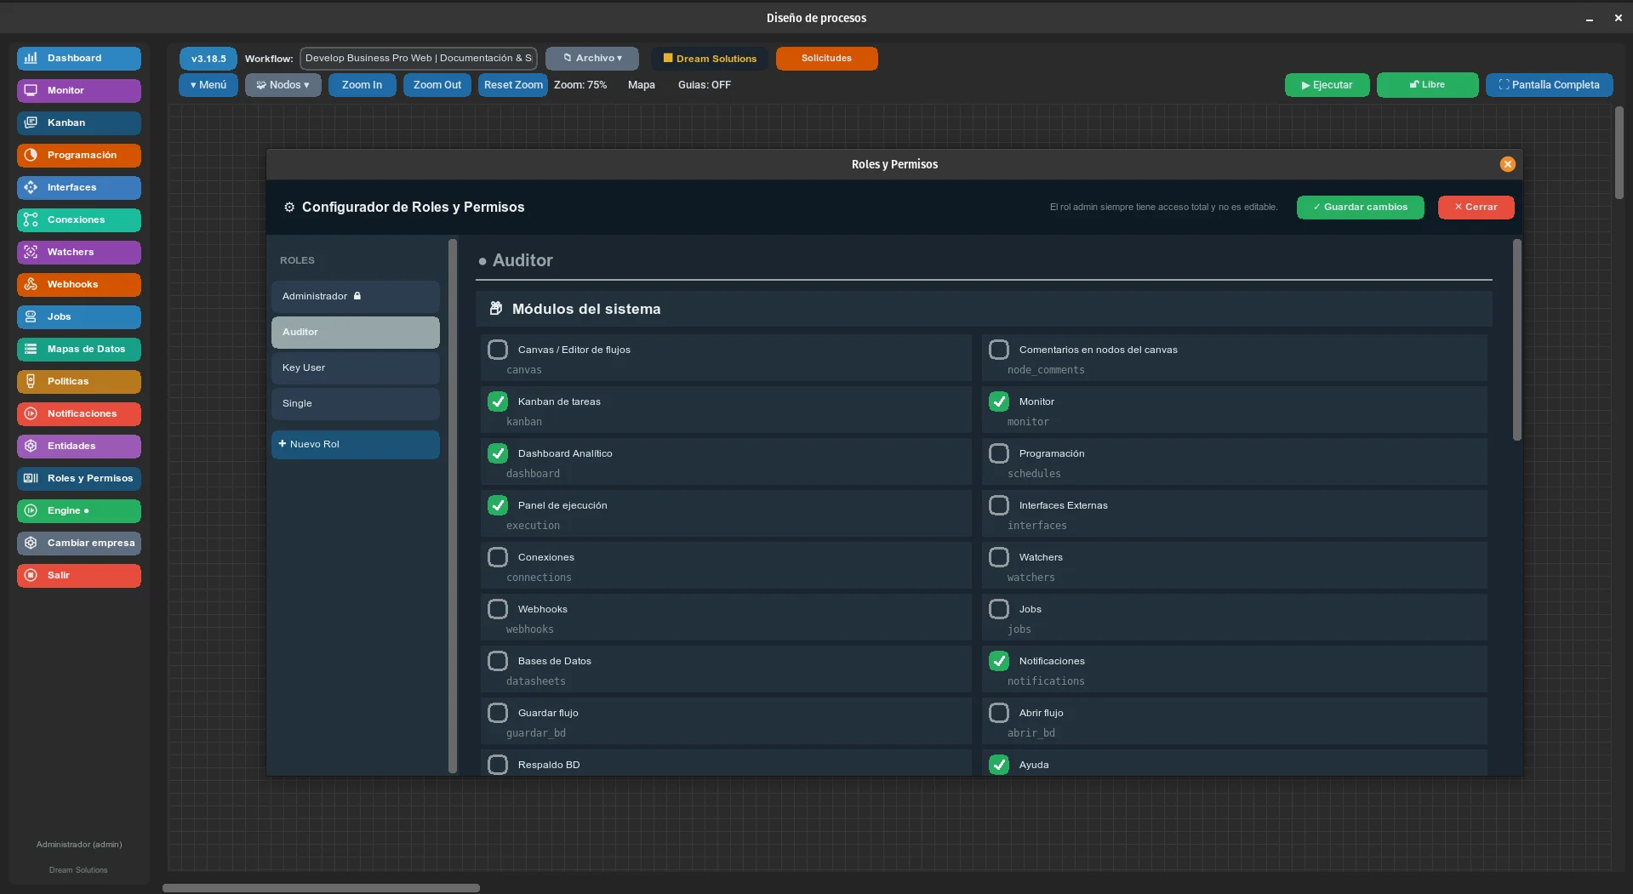Close Roles y Permisos dialog with orange X

pyautogui.click(x=1507, y=164)
